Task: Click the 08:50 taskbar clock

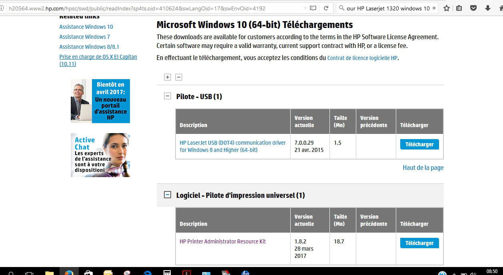Action: pos(492,272)
